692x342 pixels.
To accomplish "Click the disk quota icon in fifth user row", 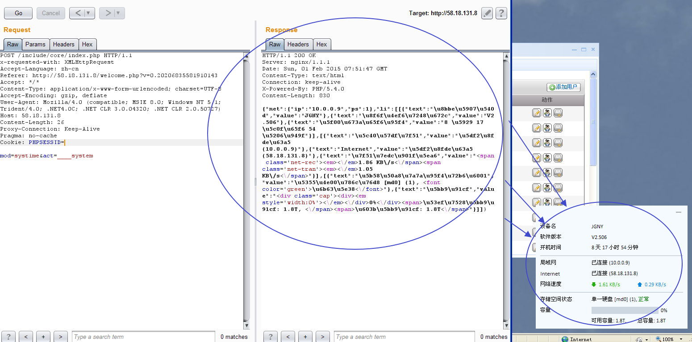I will 558,173.
